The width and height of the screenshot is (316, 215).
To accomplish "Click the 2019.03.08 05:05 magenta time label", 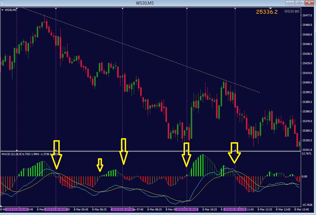I will (56, 209).
